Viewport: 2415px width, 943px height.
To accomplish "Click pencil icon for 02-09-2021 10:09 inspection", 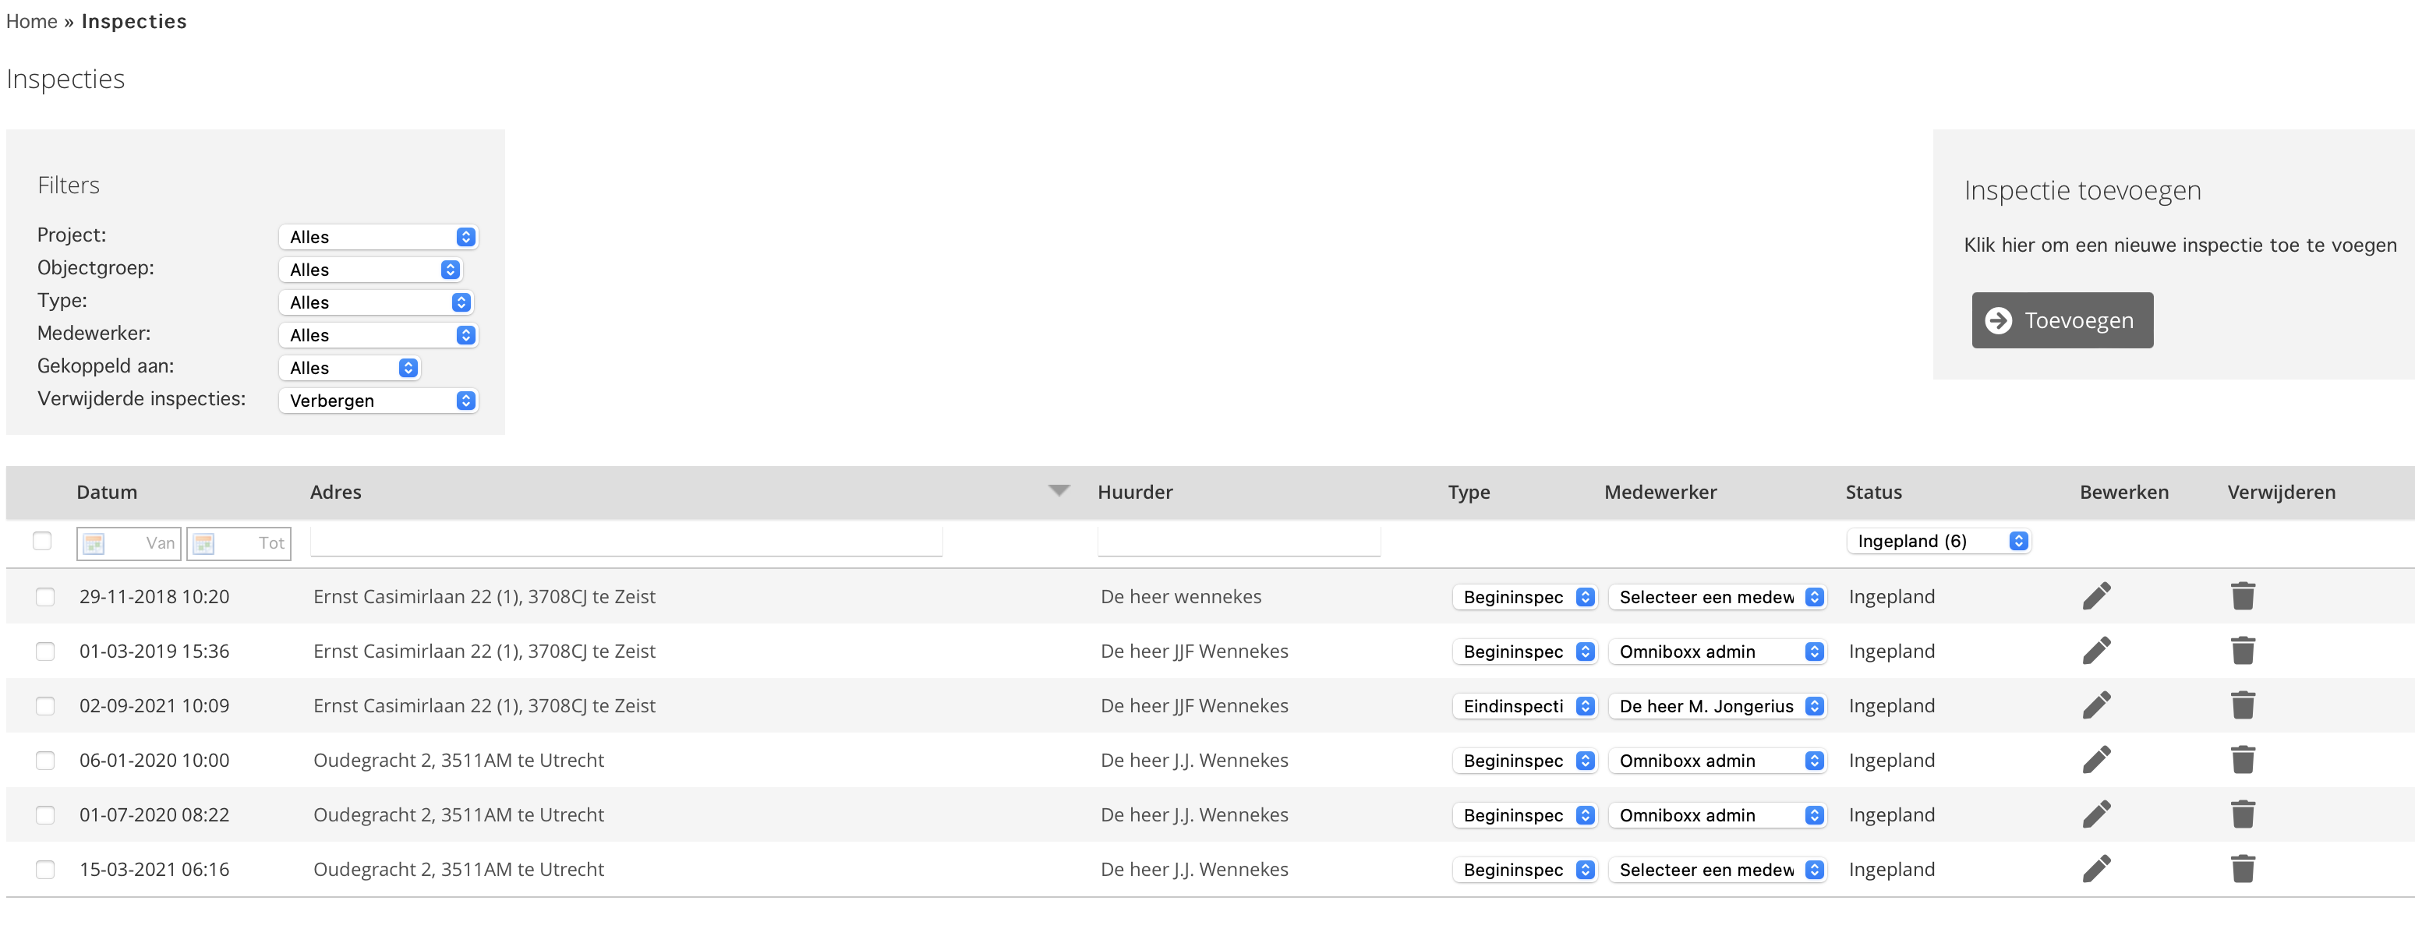I will point(2096,705).
